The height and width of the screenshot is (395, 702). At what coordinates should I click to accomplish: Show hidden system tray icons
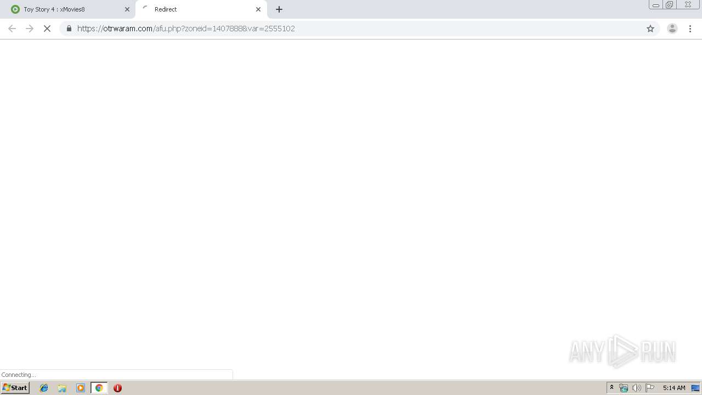(612, 388)
